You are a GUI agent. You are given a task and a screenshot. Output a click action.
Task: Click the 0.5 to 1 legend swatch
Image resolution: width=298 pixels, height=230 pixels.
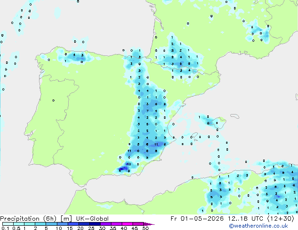point(19,224)
